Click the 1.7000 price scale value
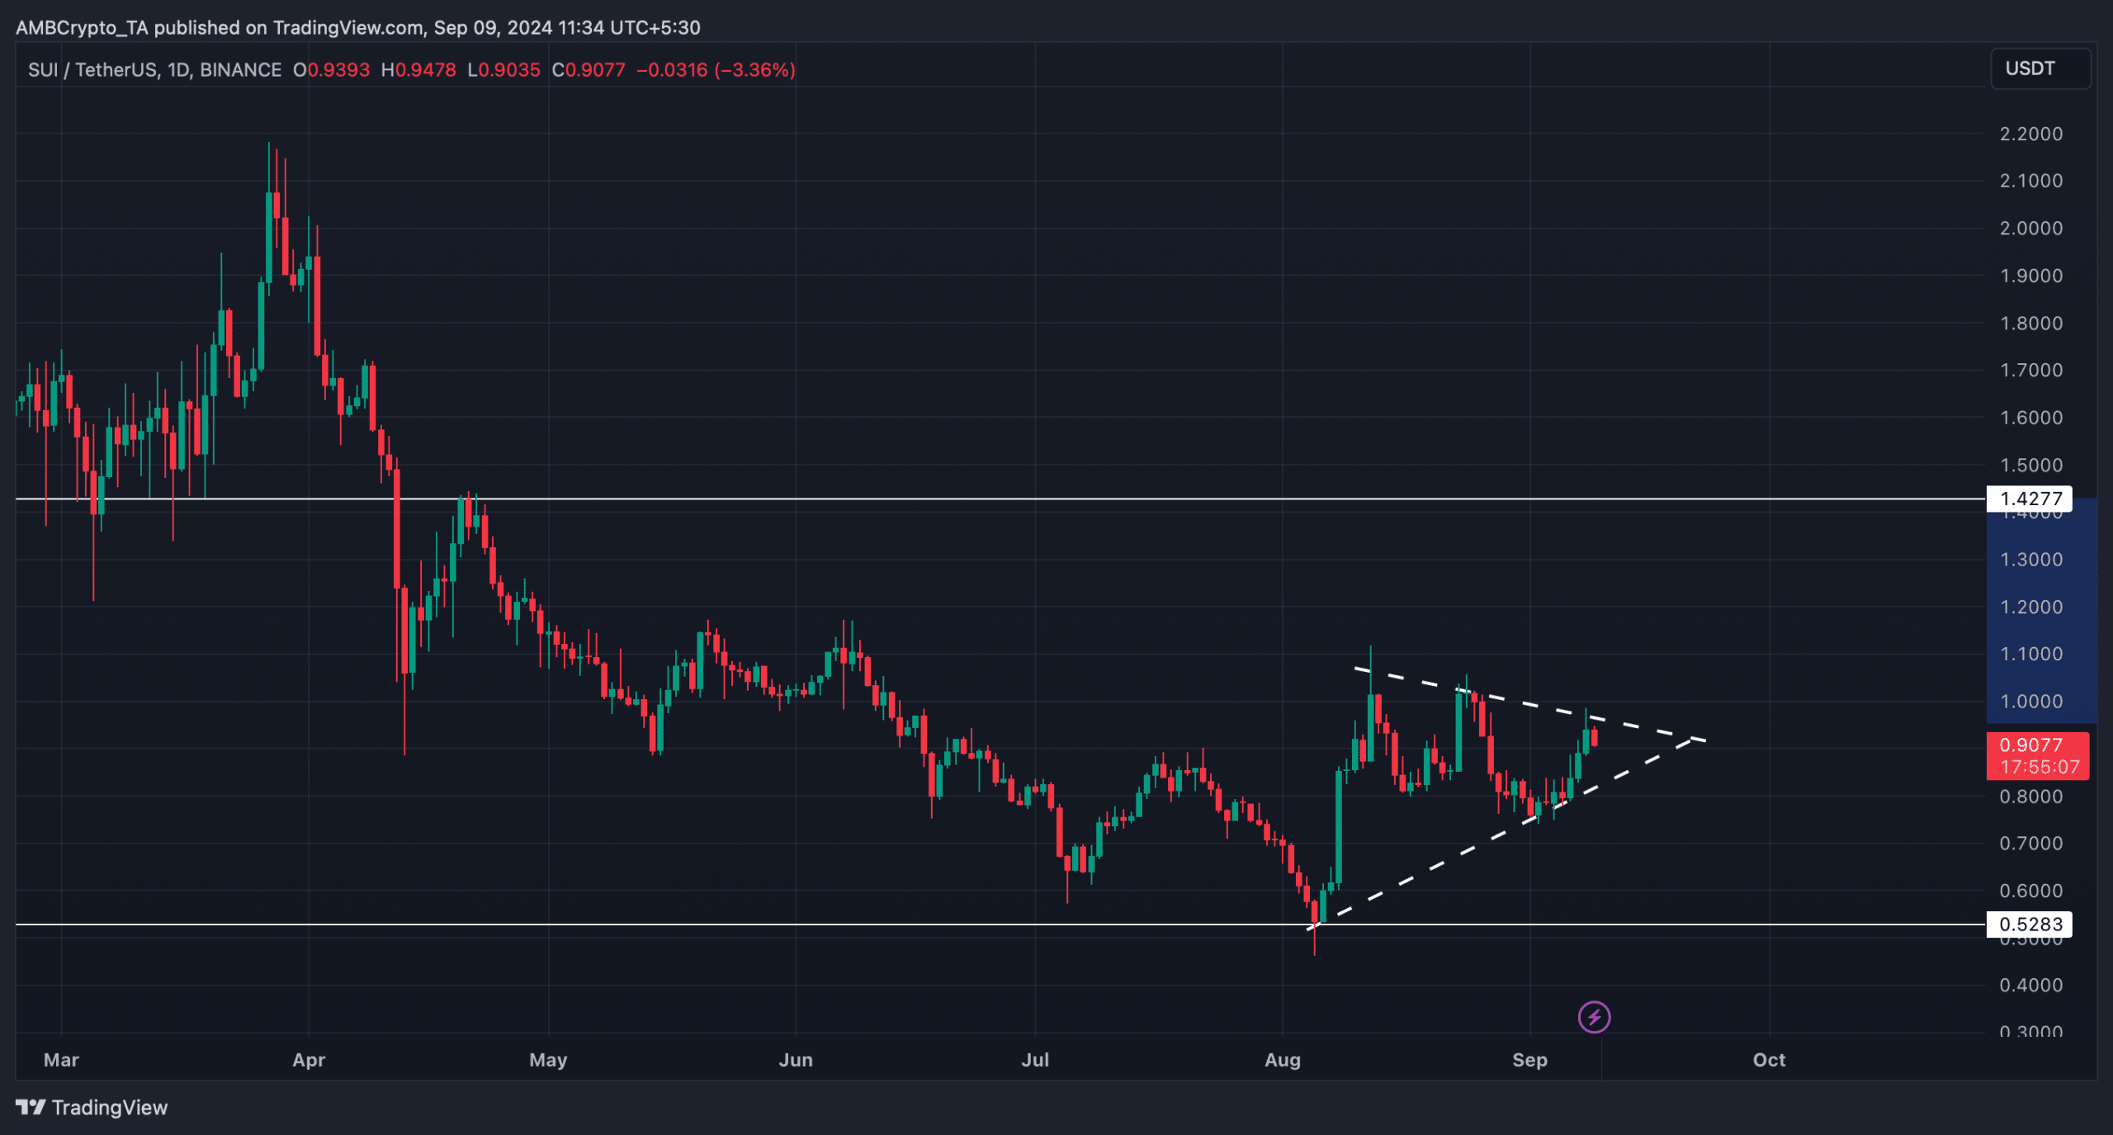The width and height of the screenshot is (2113, 1135). point(2030,370)
